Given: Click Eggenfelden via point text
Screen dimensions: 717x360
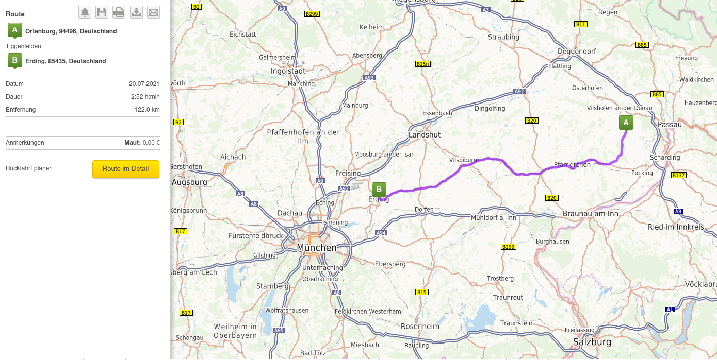Looking at the screenshot, I should coord(24,46).
